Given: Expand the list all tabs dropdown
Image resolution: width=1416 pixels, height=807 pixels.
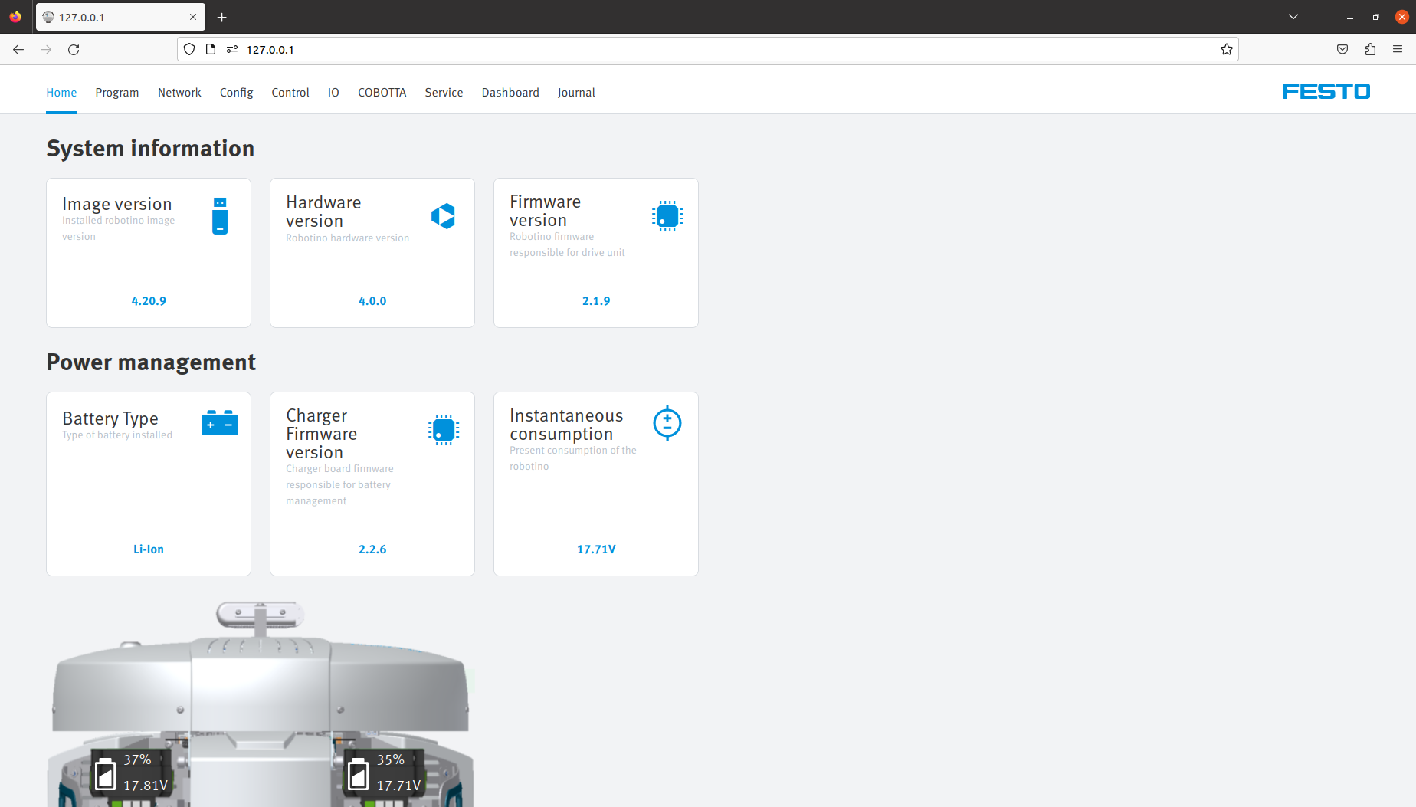Looking at the screenshot, I should click(1293, 17).
